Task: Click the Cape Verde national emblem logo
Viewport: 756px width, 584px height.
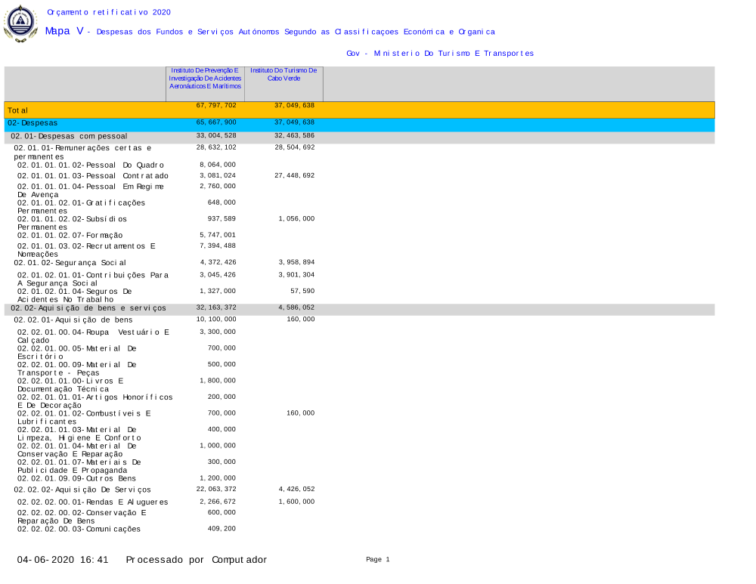Action: 20,23
